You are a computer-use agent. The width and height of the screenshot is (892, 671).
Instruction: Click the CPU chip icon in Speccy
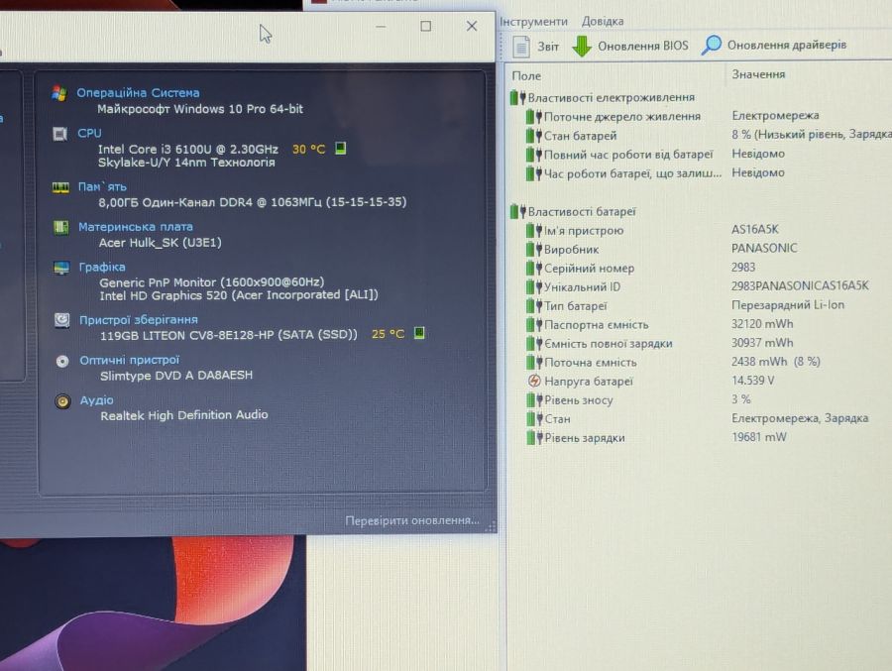[59, 134]
